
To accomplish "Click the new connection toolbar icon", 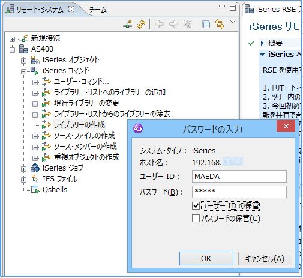I will (x=128, y=24).
